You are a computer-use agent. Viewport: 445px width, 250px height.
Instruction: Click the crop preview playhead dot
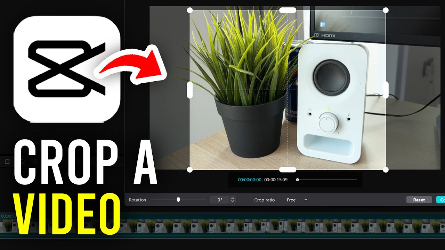click(297, 180)
